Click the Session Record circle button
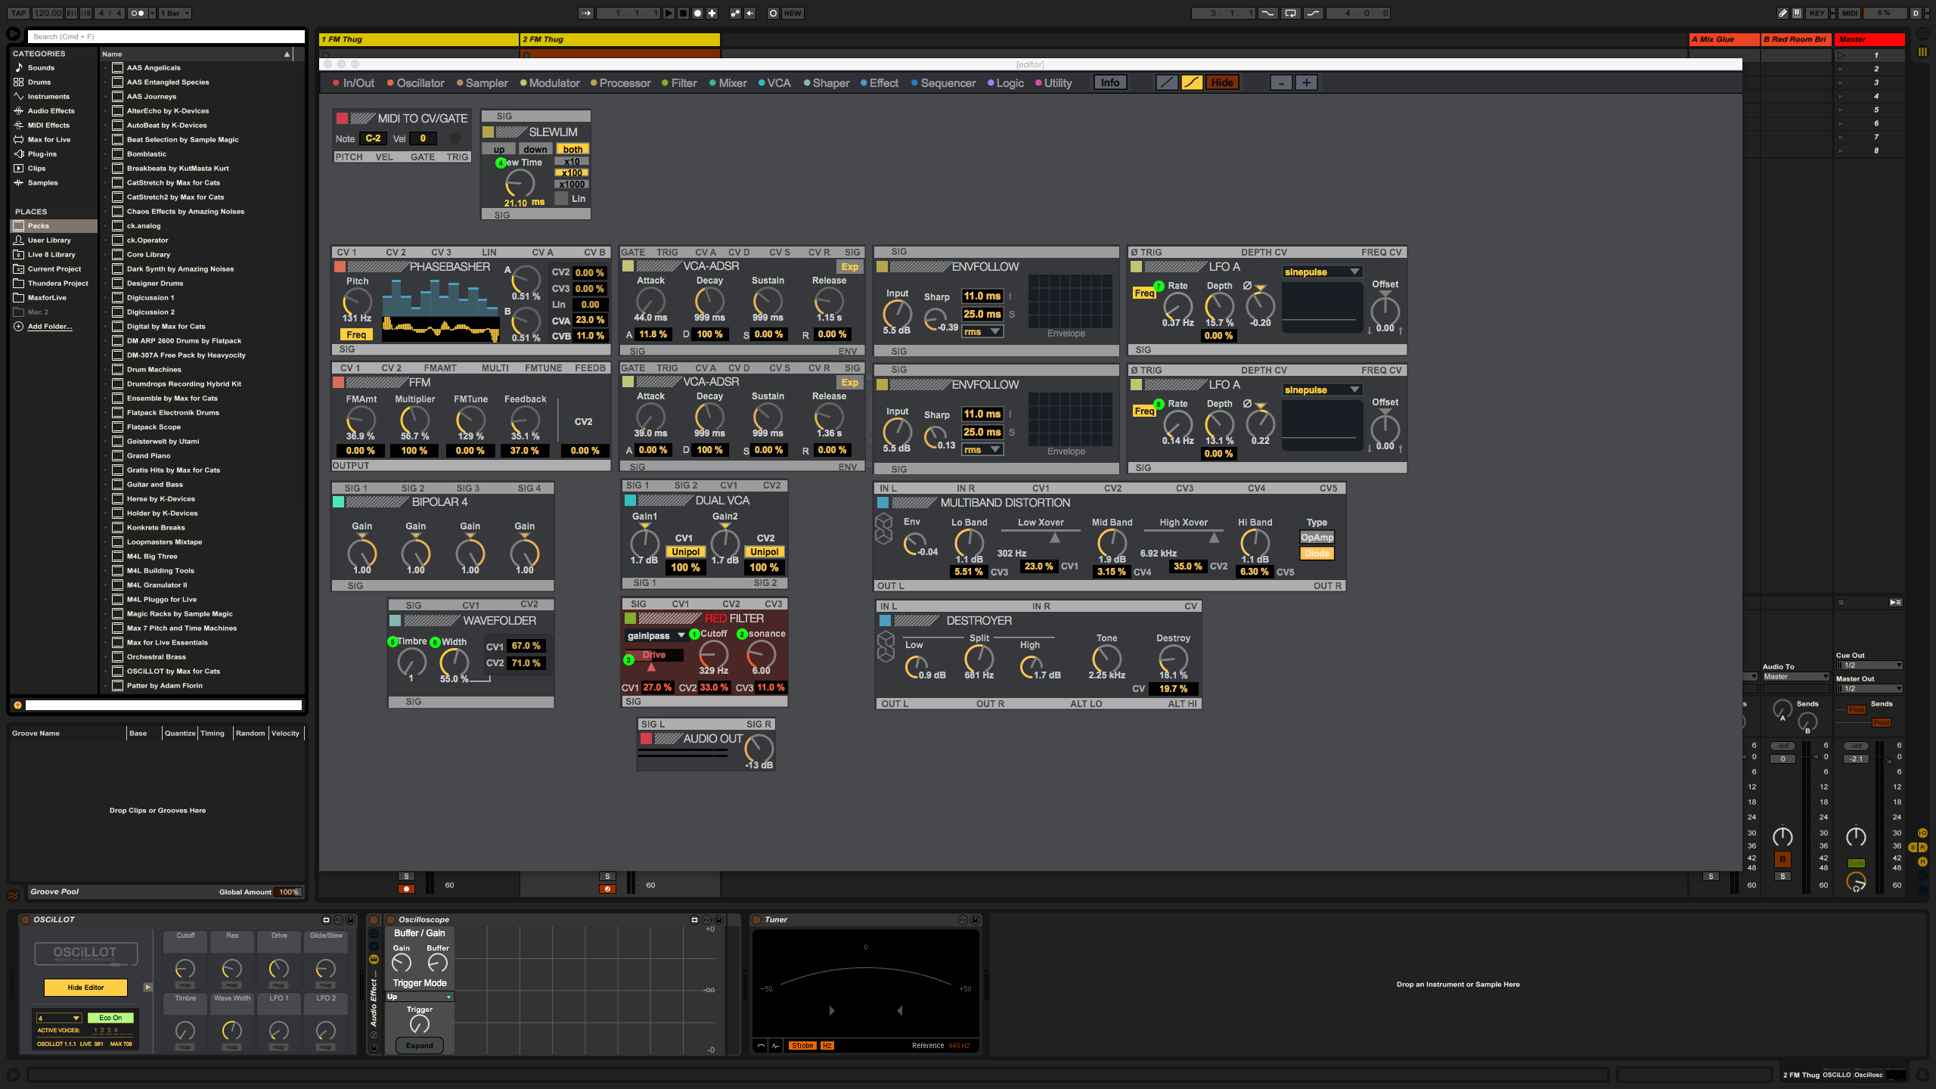Screen dimensions: 1936x1089 pyautogui.click(x=773, y=13)
